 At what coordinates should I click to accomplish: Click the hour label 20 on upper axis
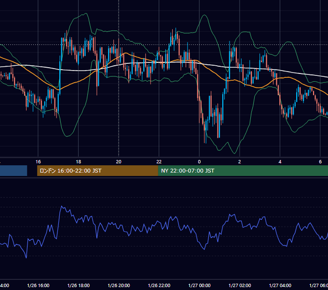pyautogui.click(x=119, y=162)
